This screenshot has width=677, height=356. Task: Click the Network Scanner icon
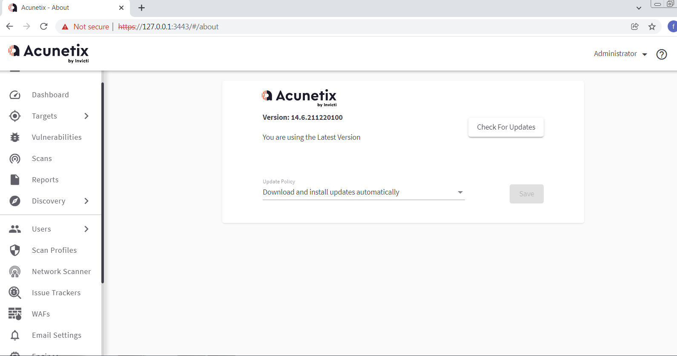click(x=15, y=271)
